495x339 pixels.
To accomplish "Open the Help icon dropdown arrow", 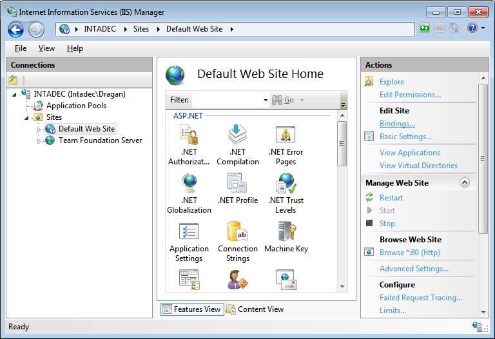I will [483, 28].
